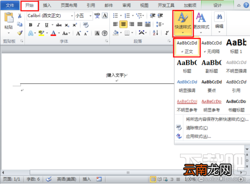Open the Calibri font name dropdown
Screen dimensions: 250x184
tap(72, 16)
